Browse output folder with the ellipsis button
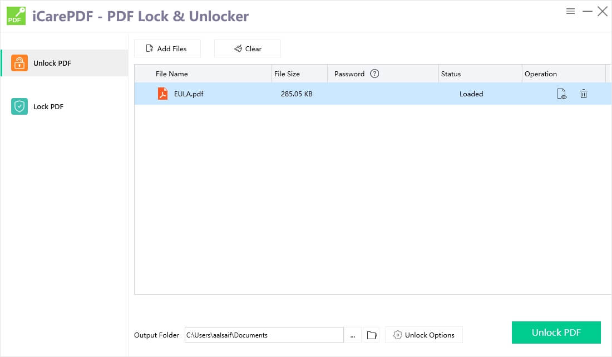The height and width of the screenshot is (357, 612). (x=353, y=335)
